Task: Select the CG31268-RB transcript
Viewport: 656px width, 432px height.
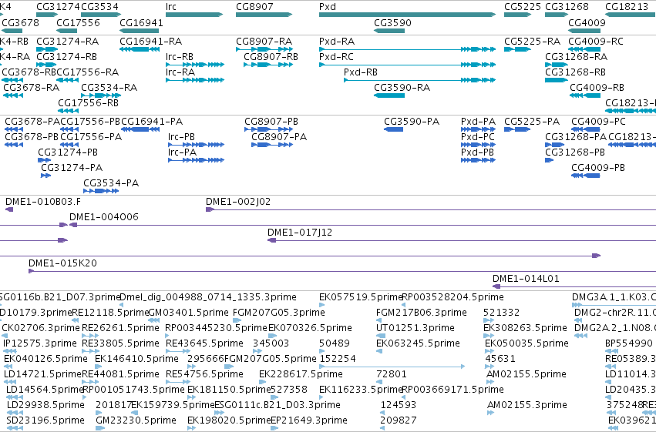Action: (x=575, y=72)
